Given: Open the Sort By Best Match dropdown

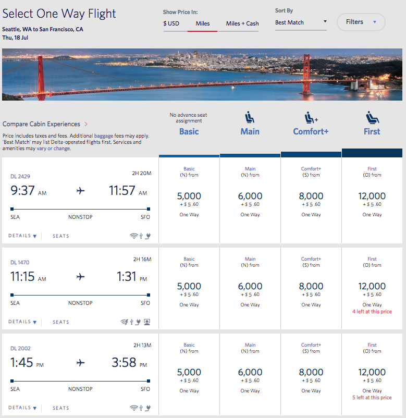Looking at the screenshot, I should coord(301,22).
